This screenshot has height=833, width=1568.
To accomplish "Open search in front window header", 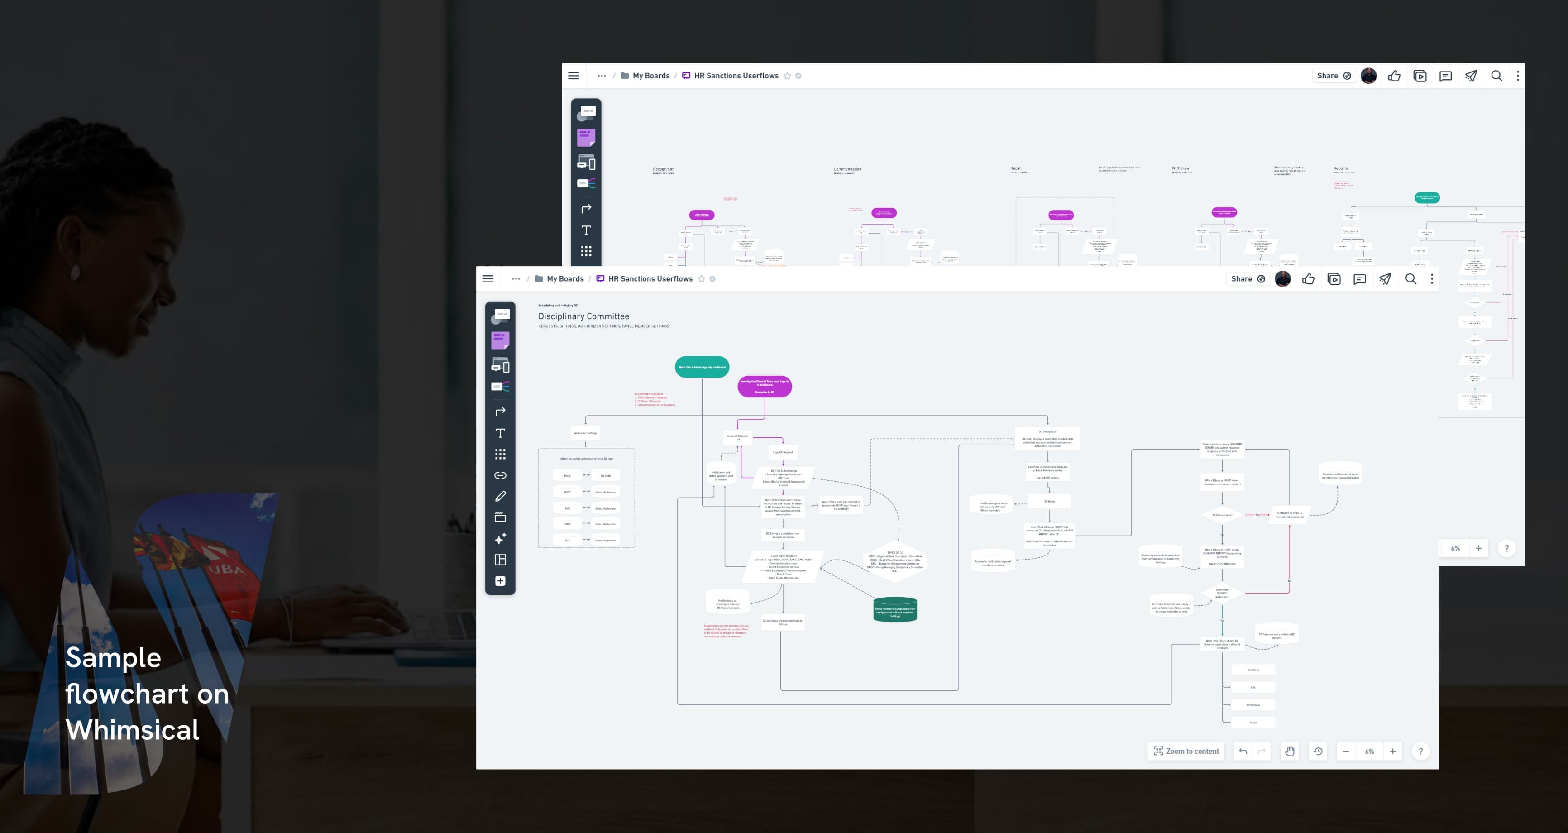I will click(1411, 279).
